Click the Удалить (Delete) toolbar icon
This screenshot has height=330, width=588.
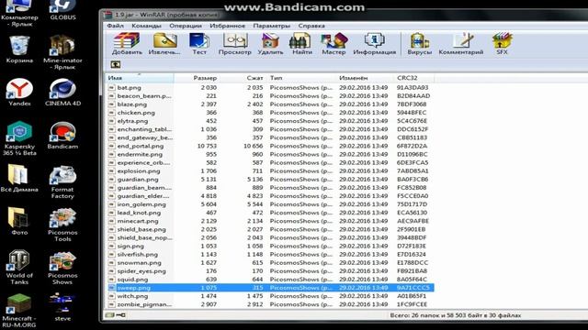click(x=270, y=44)
